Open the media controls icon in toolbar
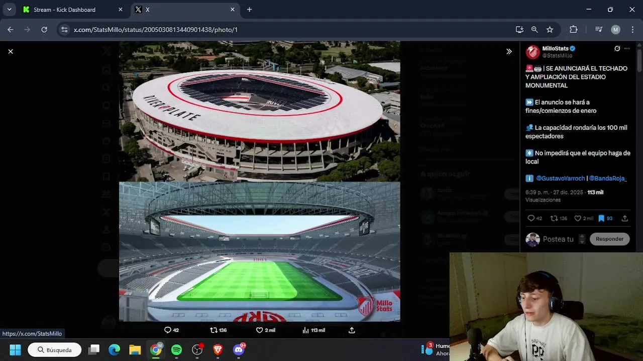Viewport: 643px width, 361px height. point(598,30)
